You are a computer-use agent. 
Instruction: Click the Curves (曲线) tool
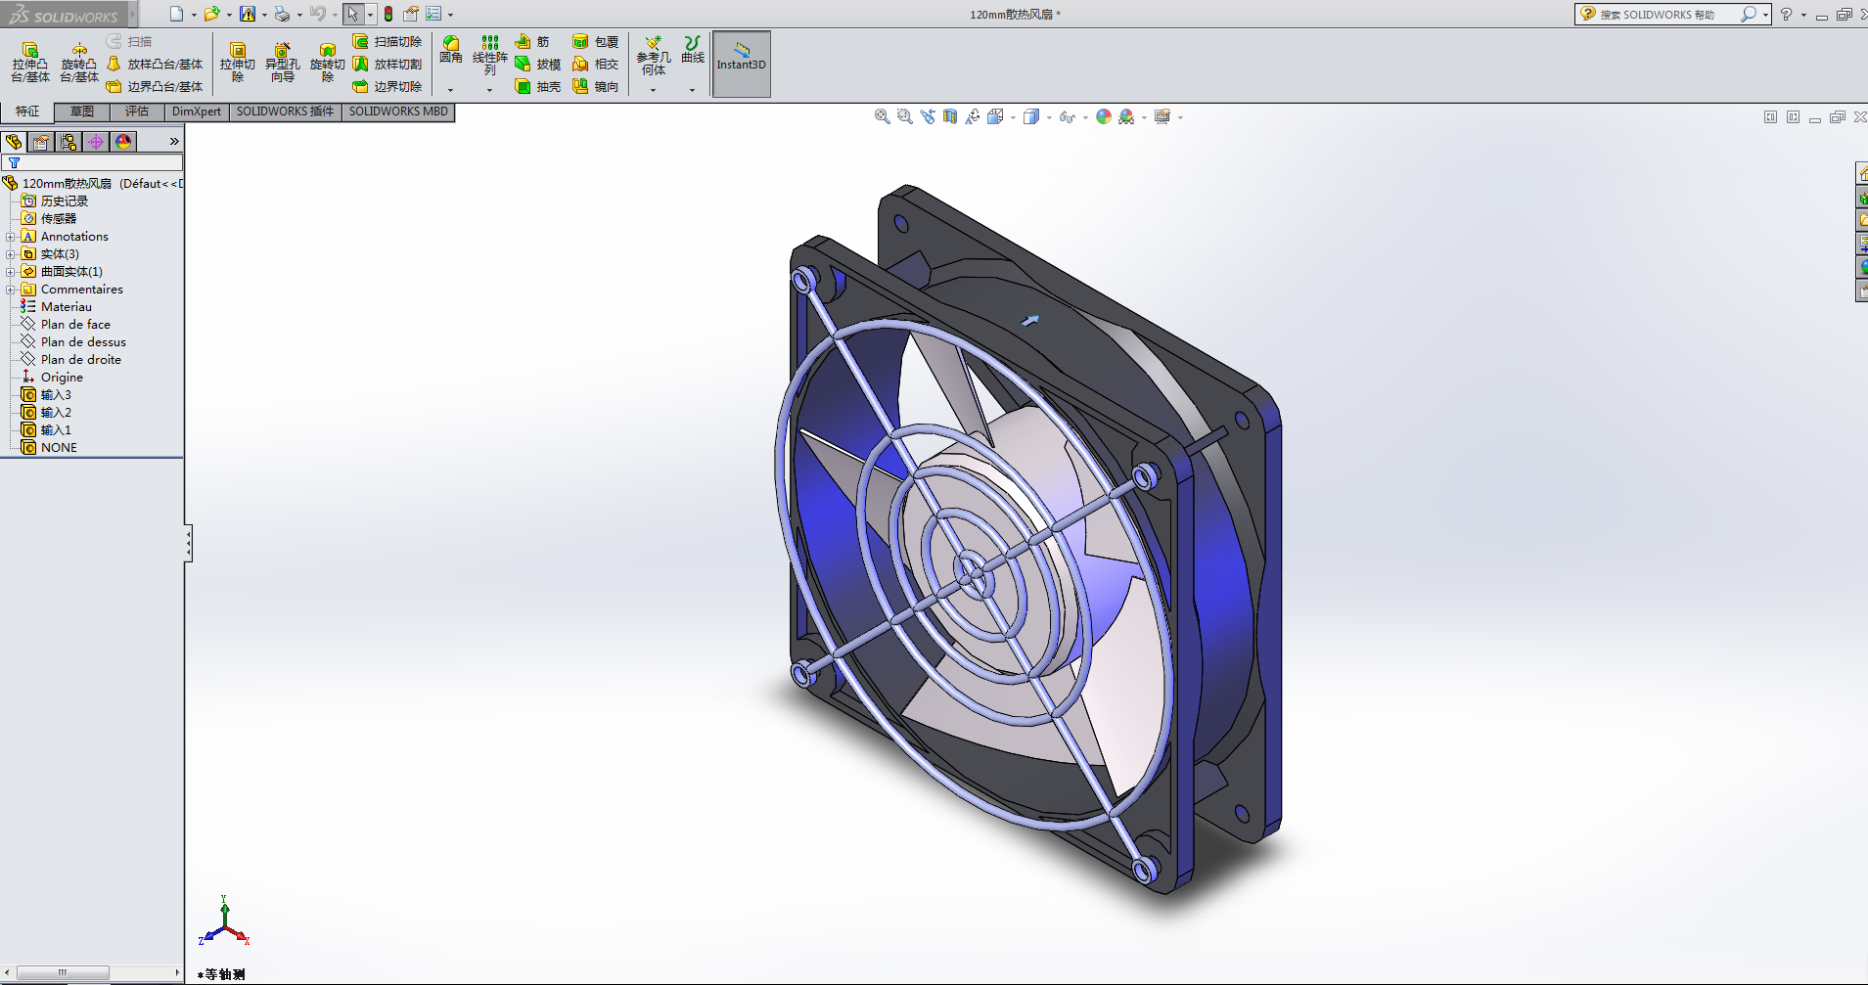(693, 51)
